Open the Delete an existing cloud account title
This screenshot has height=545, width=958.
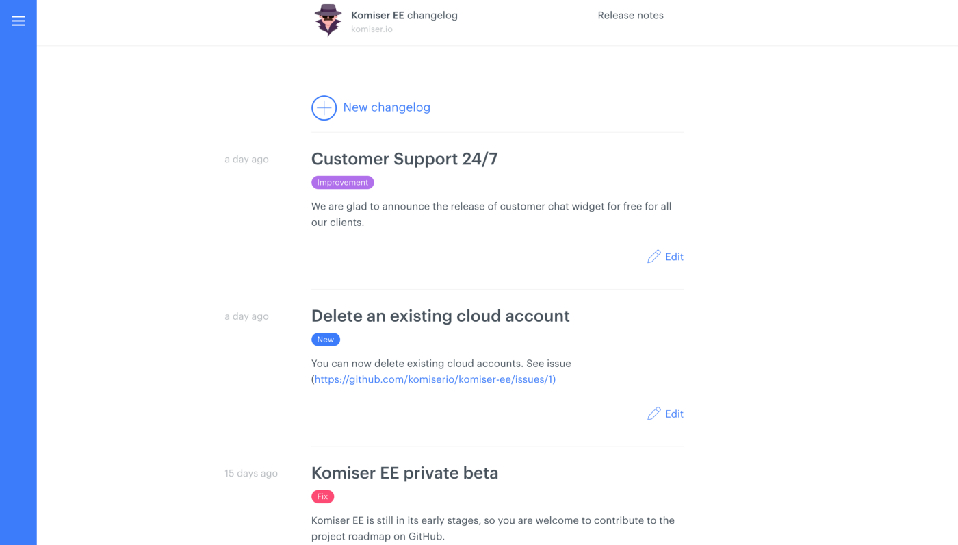[440, 316]
